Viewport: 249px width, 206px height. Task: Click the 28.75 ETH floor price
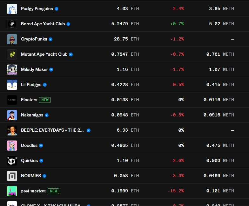pyautogui.click(x=126, y=39)
